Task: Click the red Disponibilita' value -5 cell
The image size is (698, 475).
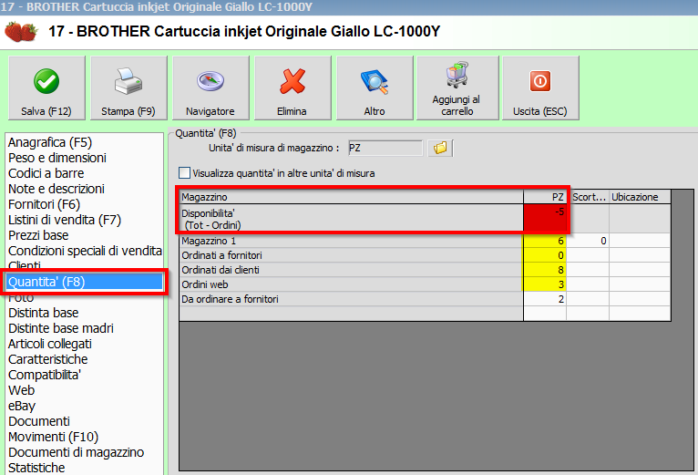Action: 545,218
